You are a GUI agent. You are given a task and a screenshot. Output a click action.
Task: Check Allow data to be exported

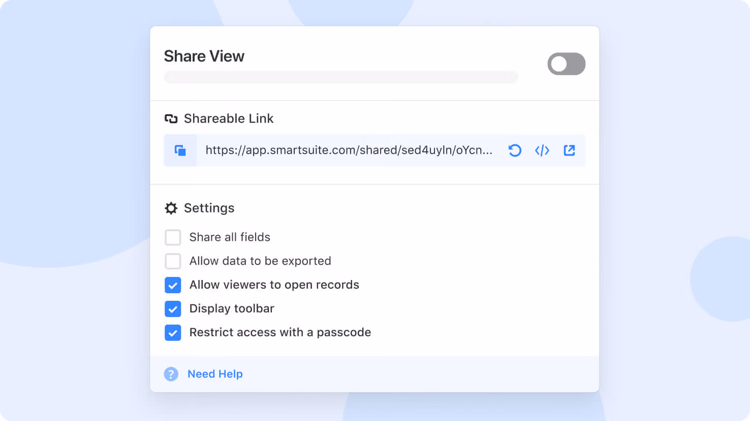pos(173,261)
